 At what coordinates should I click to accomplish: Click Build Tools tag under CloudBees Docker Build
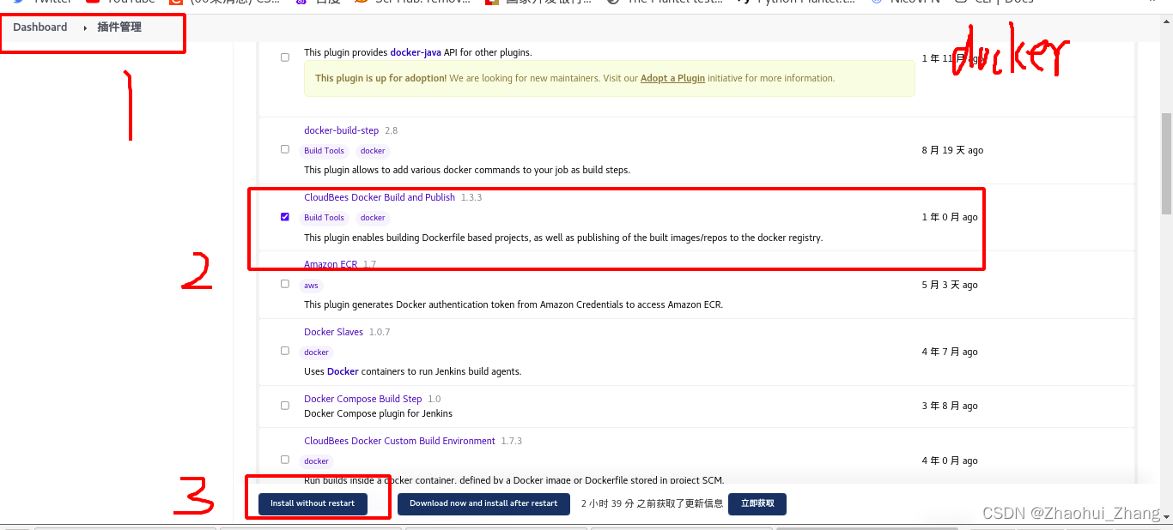tap(324, 218)
